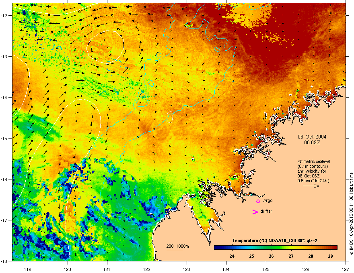Click the 119 longitude axis label
354x273 pixels.
coord(28,269)
